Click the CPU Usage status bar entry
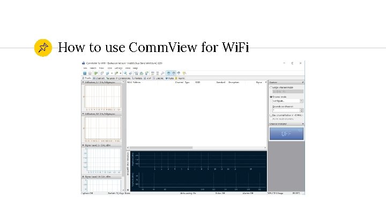The height and width of the screenshot is (217, 386). pos(275,193)
